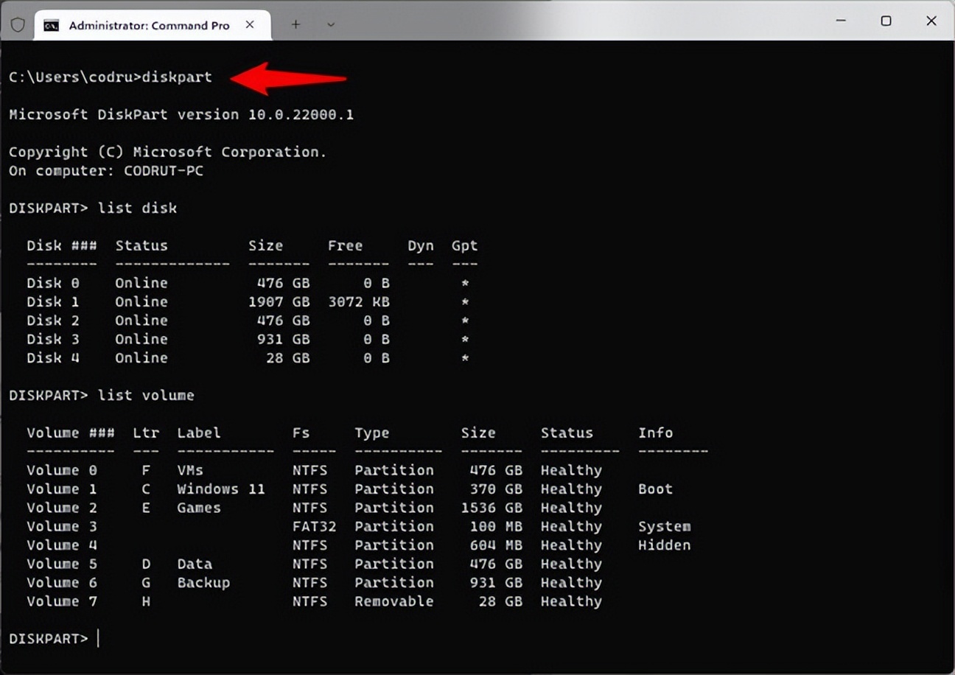Click the 'Volume 1' row label
Screen dimensions: 955x675
tap(62, 489)
